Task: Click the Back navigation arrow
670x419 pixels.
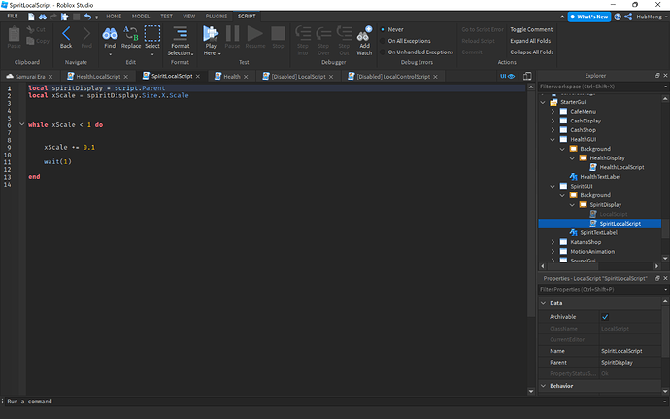Action: coord(66,34)
